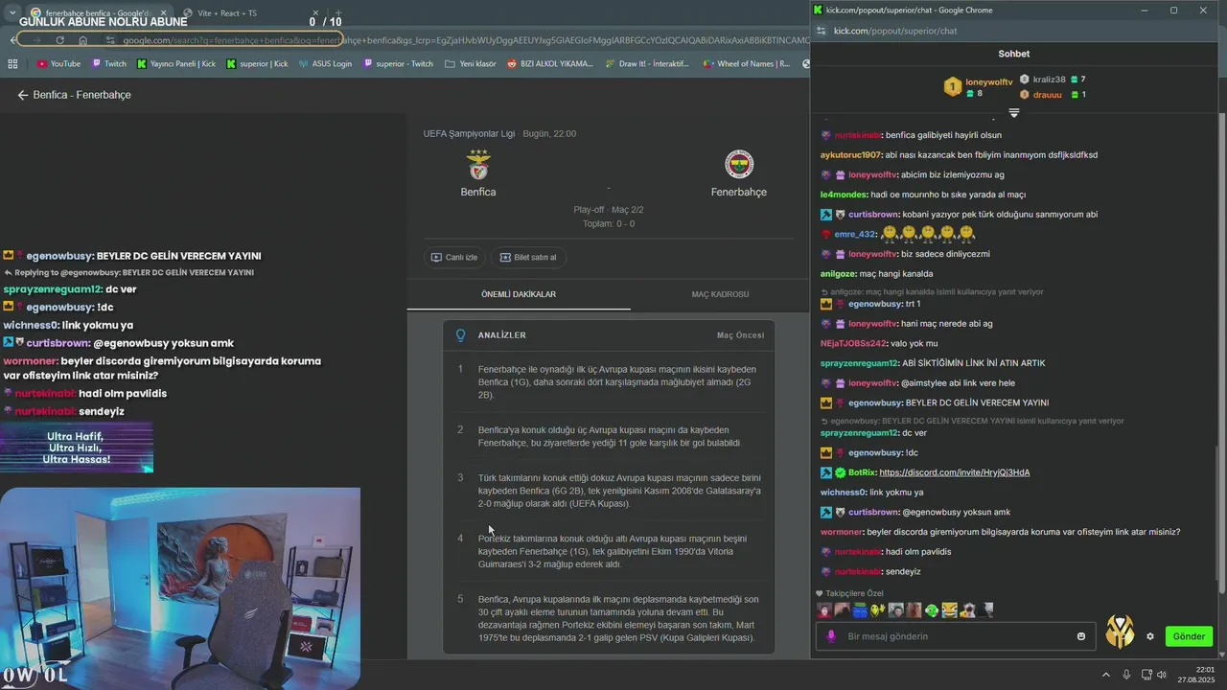This screenshot has width=1227, height=690.
Task: Open the BIZI ALKOL YIKAMA bookmark
Action: pyautogui.click(x=550, y=63)
